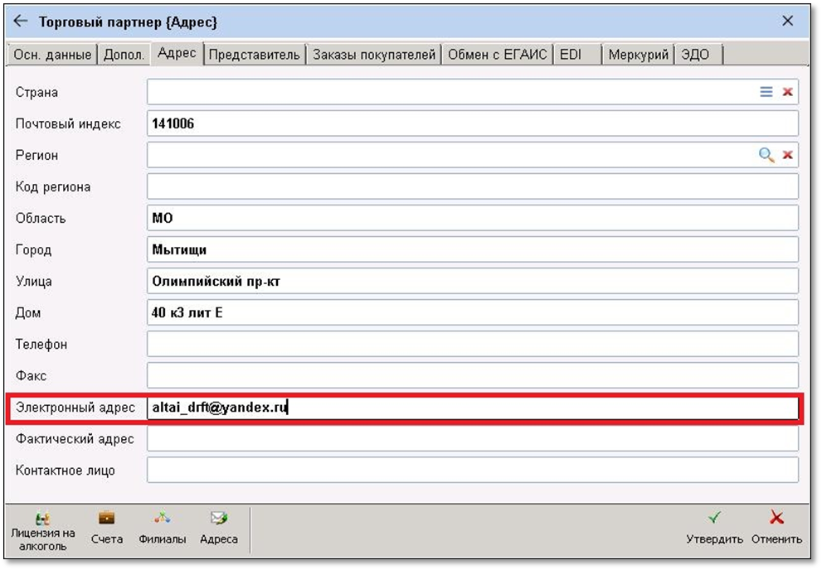822x570 pixels.
Task: Open region search with magnifier icon
Action: pos(766,155)
